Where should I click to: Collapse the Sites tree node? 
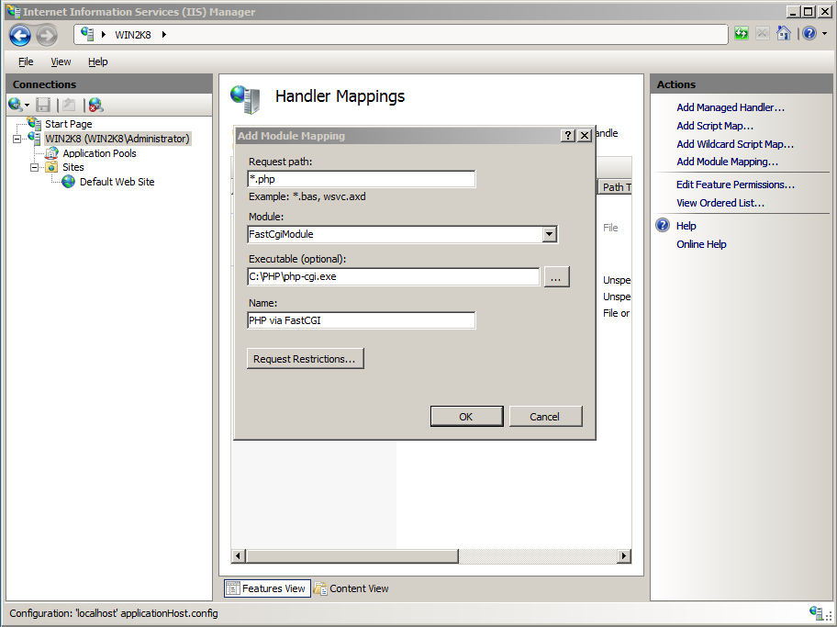tap(35, 167)
